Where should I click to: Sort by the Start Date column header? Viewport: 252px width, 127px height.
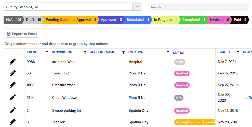point(225,52)
